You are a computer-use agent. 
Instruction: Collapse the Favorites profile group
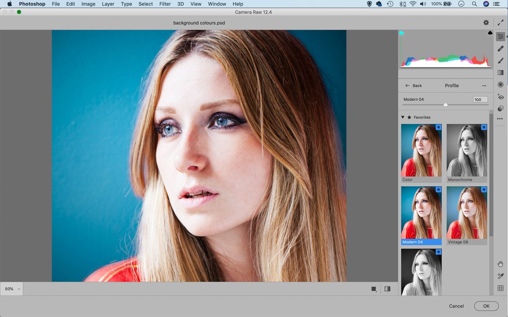click(x=403, y=117)
